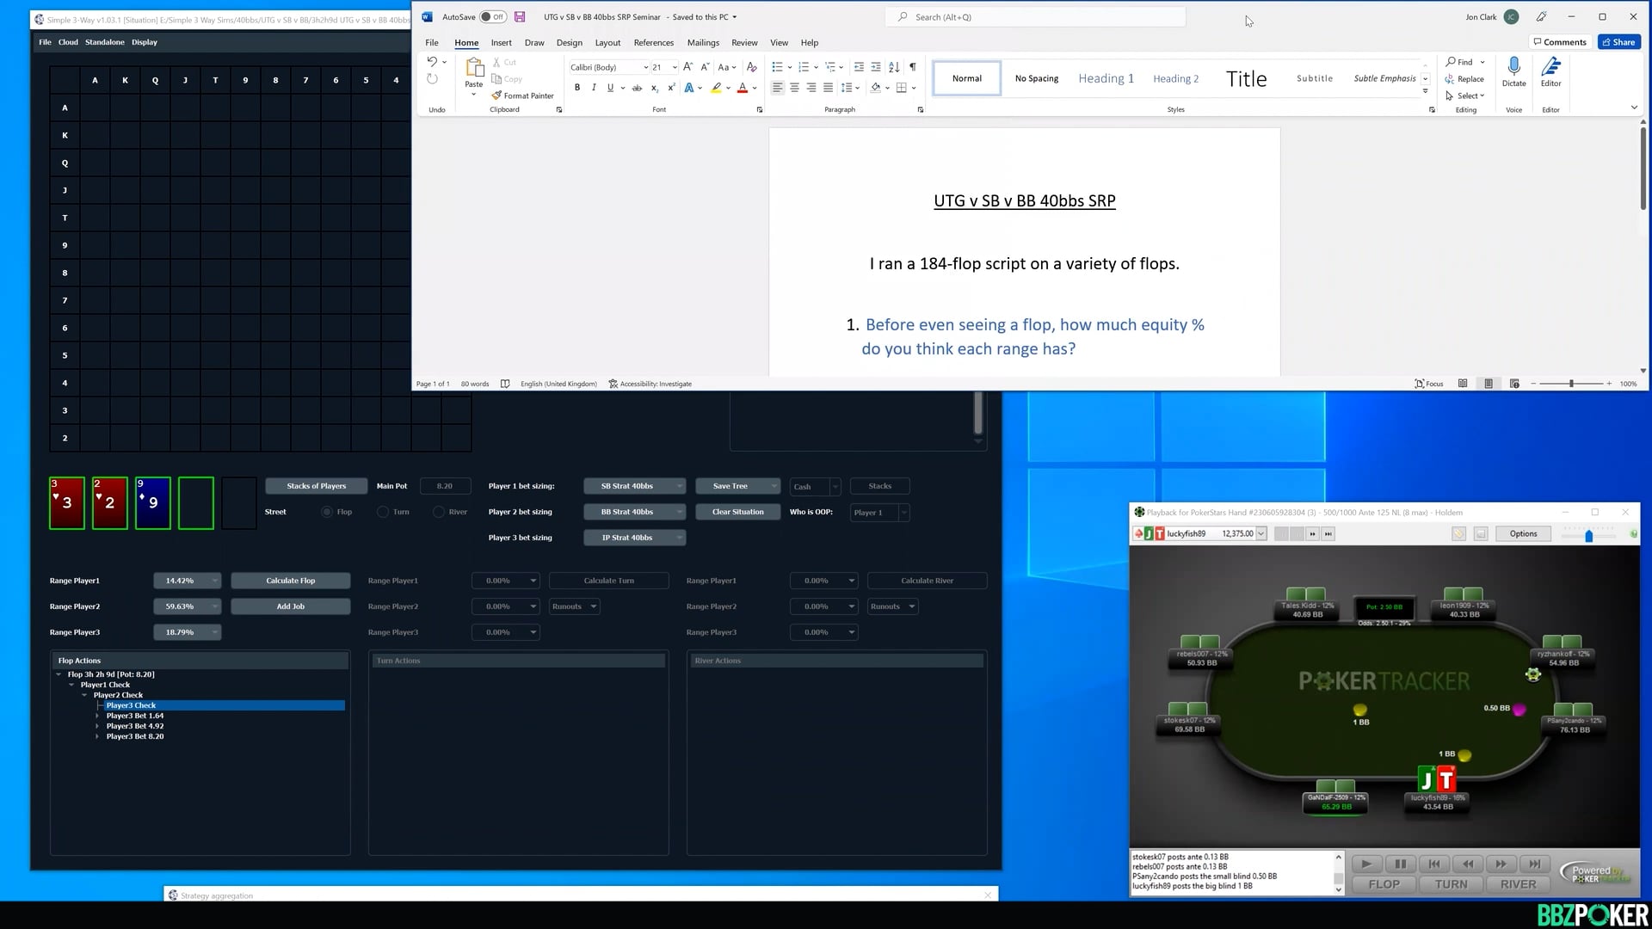The width and height of the screenshot is (1652, 929).
Task: Open the Editor proofing tool
Action: point(1550,67)
